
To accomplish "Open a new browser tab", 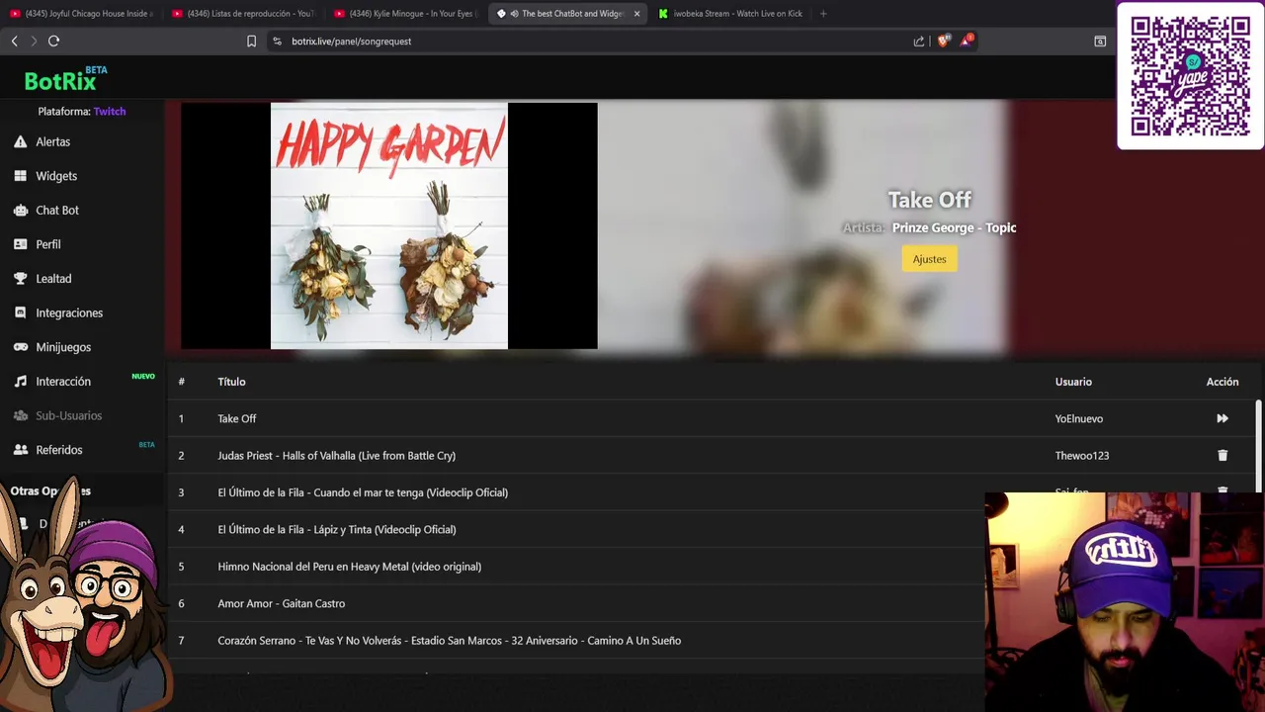I will click(823, 14).
